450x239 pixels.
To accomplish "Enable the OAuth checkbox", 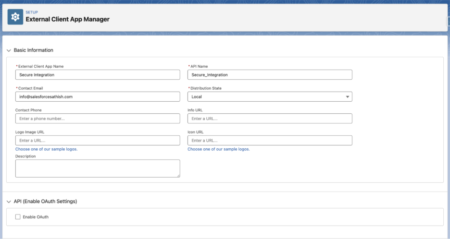I will (x=18, y=217).
